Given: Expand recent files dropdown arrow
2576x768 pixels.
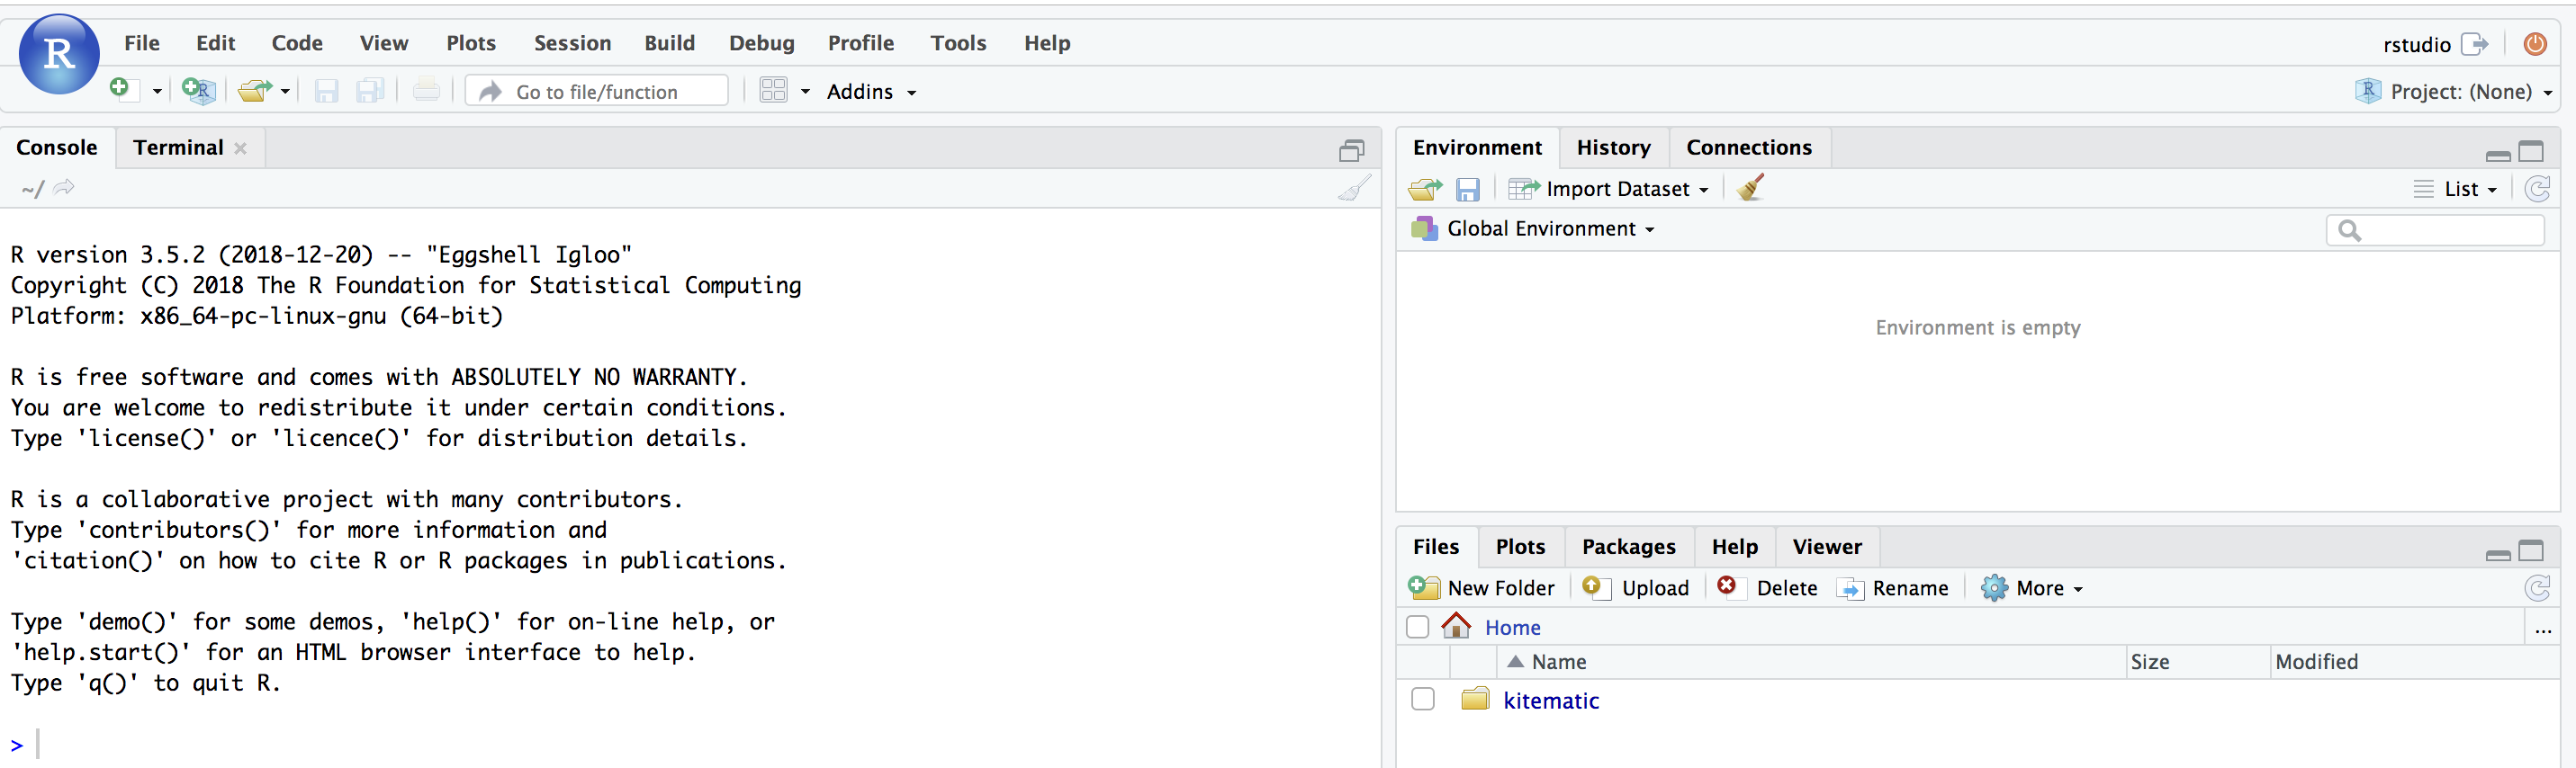Looking at the screenshot, I should pyautogui.click(x=285, y=92).
